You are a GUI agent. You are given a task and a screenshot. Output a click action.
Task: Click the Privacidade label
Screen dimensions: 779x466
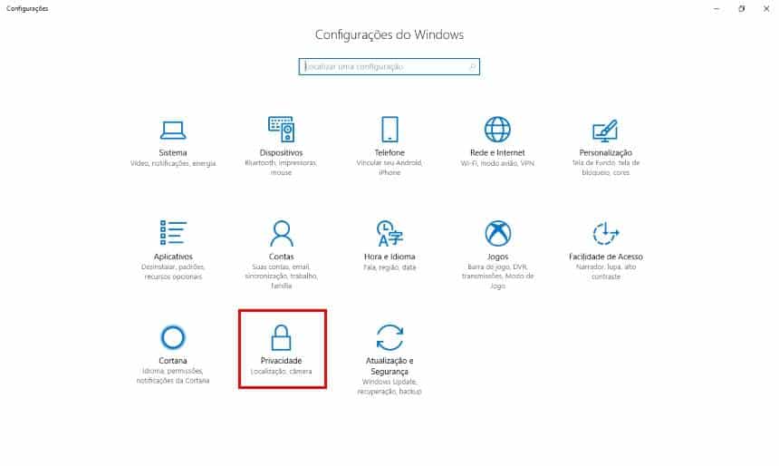pyautogui.click(x=281, y=361)
